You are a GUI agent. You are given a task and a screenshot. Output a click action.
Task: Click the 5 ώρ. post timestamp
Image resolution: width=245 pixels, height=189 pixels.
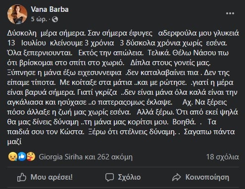click(x=39, y=19)
